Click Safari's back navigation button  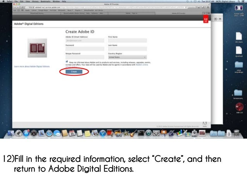[x=15, y=7]
